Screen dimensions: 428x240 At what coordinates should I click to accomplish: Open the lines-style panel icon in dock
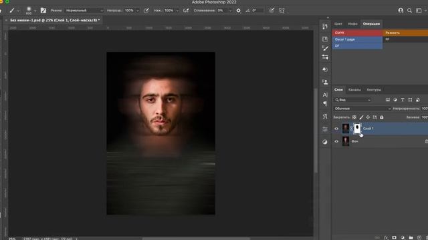(325, 129)
